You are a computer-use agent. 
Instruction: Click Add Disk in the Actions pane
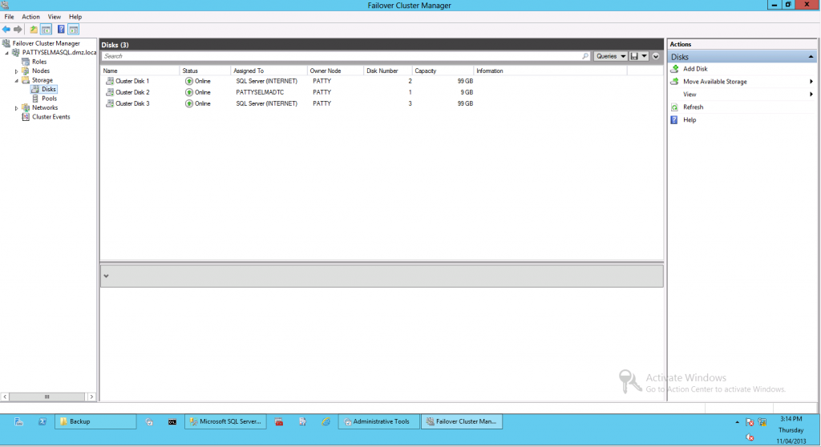coord(695,69)
